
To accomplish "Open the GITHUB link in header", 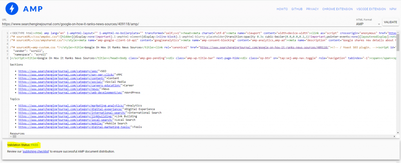I will point(297,9).
